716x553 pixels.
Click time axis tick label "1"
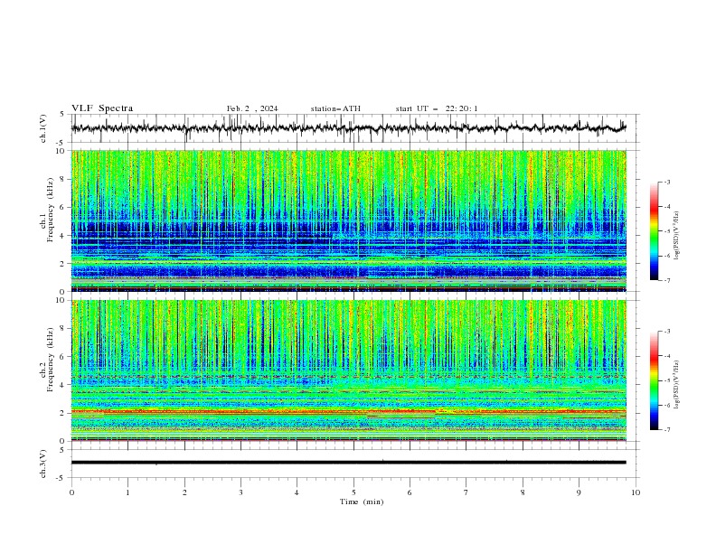point(127,492)
